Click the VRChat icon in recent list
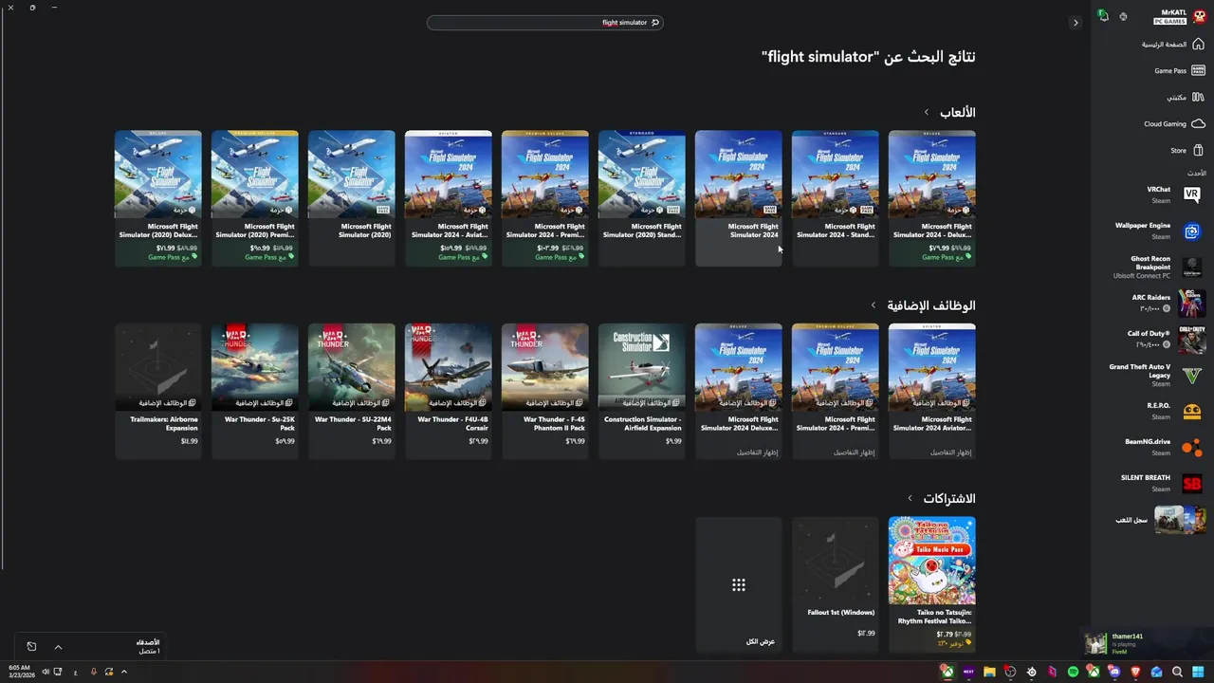 [x=1192, y=194]
